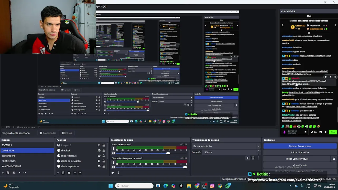Move scene down in Escenas list
The width and height of the screenshot is (338, 190).
(x=25, y=173)
